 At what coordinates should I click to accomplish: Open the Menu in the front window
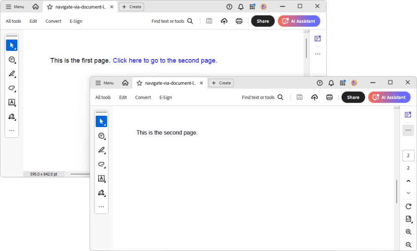104,83
